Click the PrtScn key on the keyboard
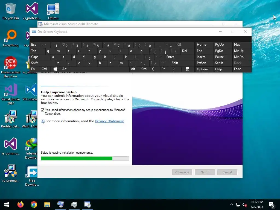 click(x=205, y=63)
